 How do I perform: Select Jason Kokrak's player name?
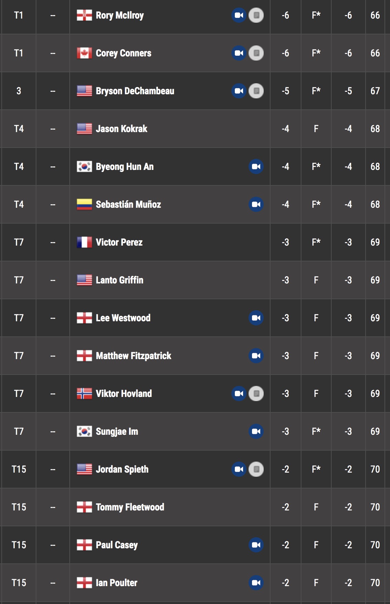[x=122, y=129]
